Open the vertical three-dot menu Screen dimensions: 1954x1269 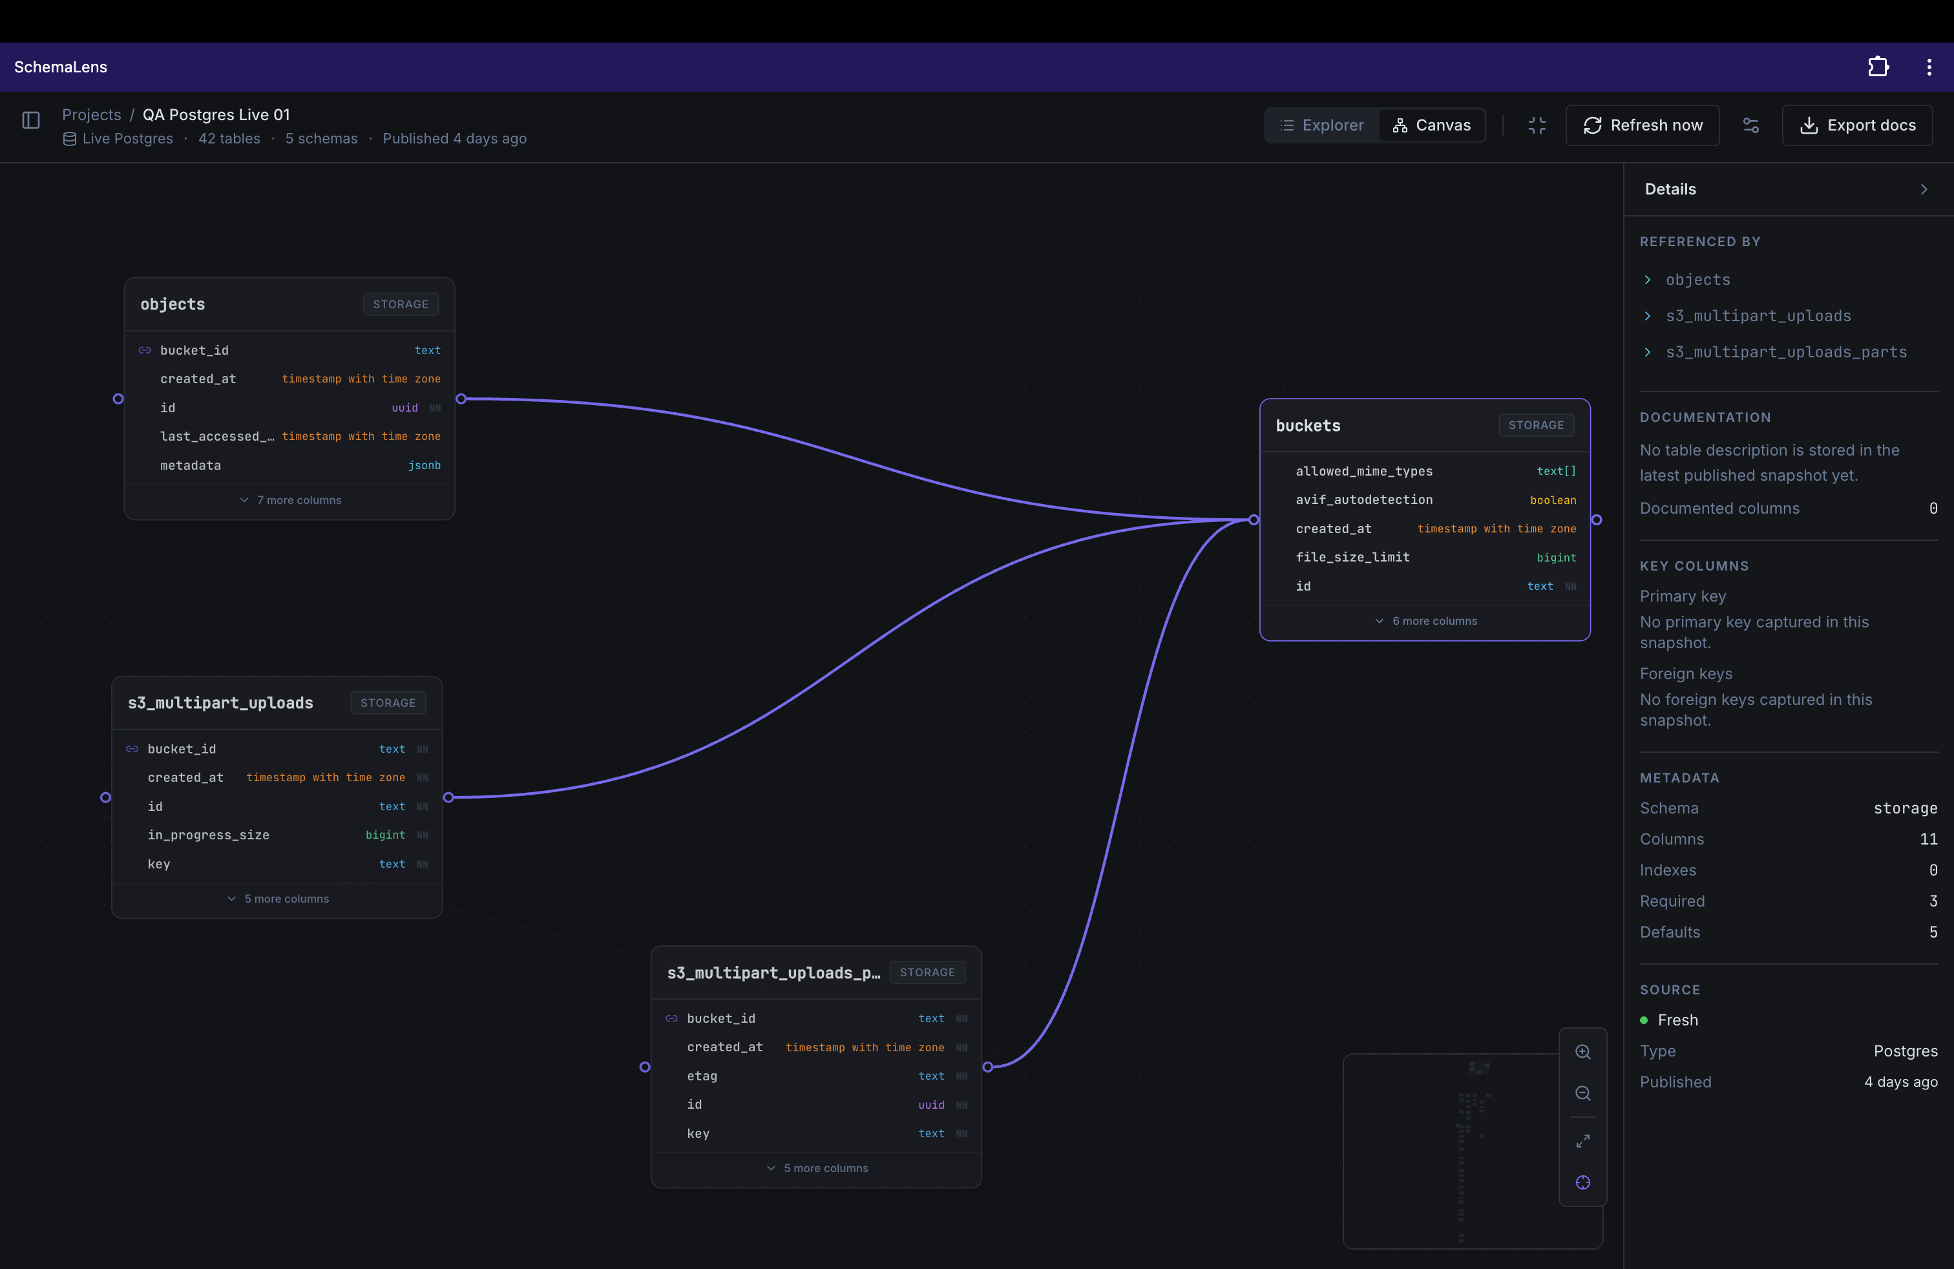tap(1929, 67)
